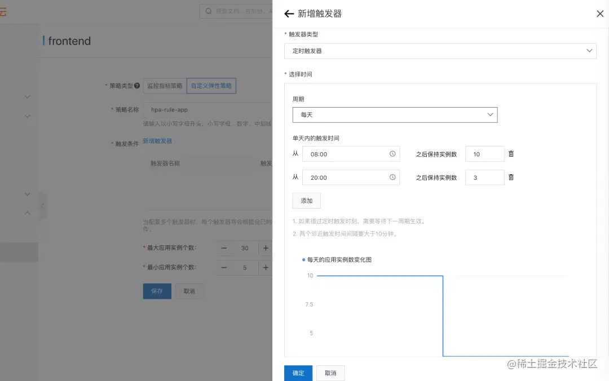
Task: Edit the instance count field showing 10
Action: (485, 154)
